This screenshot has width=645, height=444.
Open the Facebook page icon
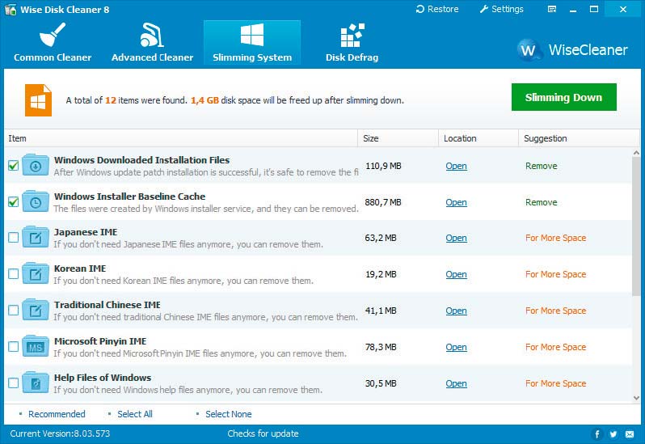[x=597, y=433]
